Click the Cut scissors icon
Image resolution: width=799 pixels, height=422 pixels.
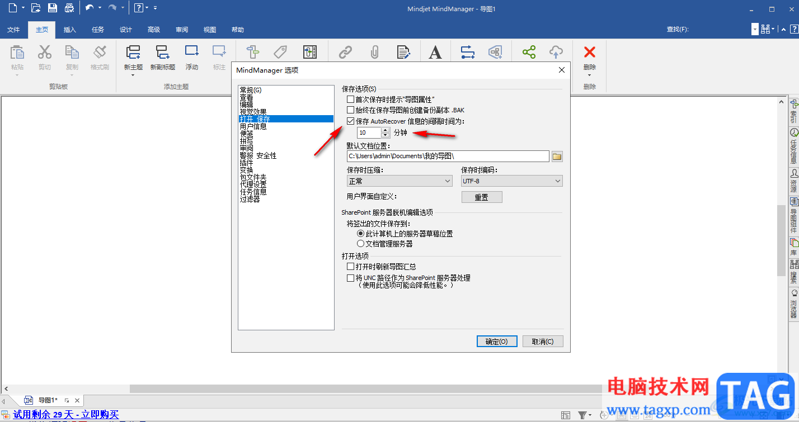(45, 53)
